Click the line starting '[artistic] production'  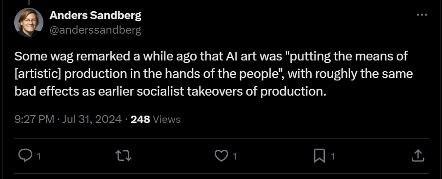(213, 74)
